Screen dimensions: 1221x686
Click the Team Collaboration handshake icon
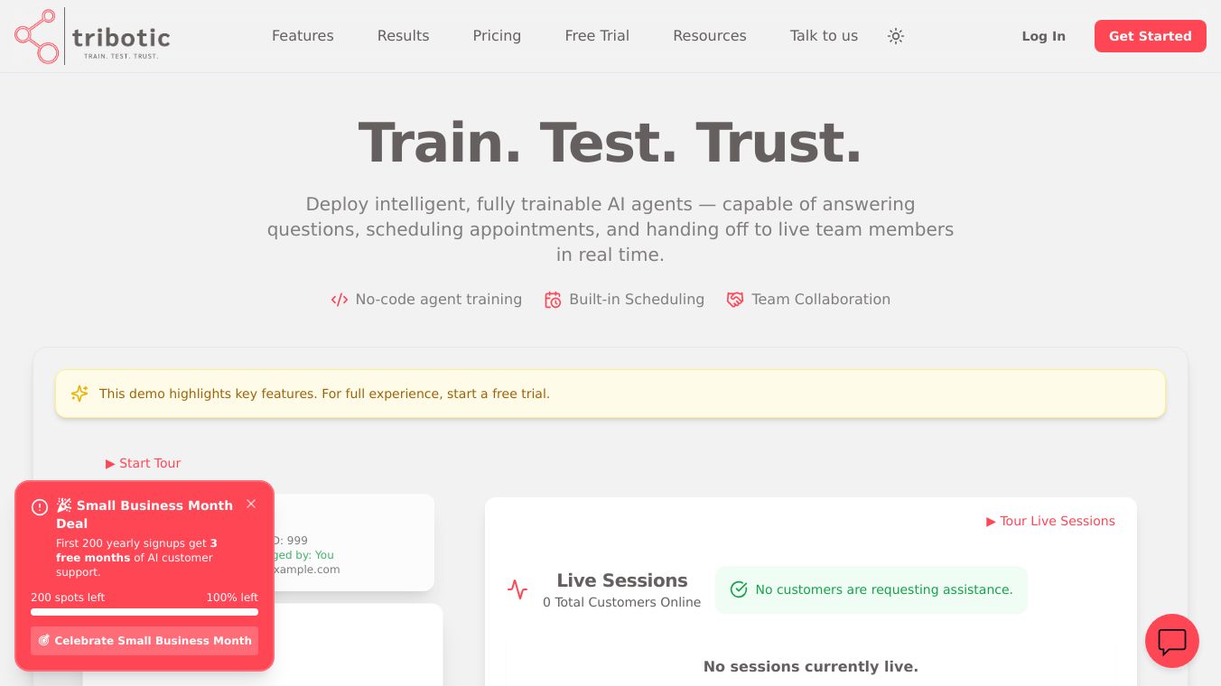click(735, 300)
